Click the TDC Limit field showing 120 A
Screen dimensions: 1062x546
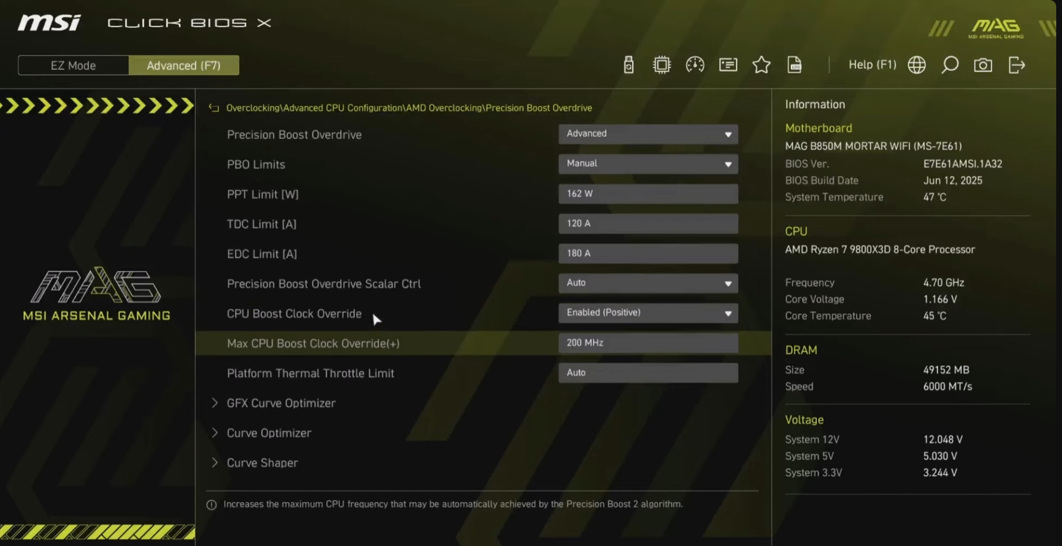tap(648, 223)
